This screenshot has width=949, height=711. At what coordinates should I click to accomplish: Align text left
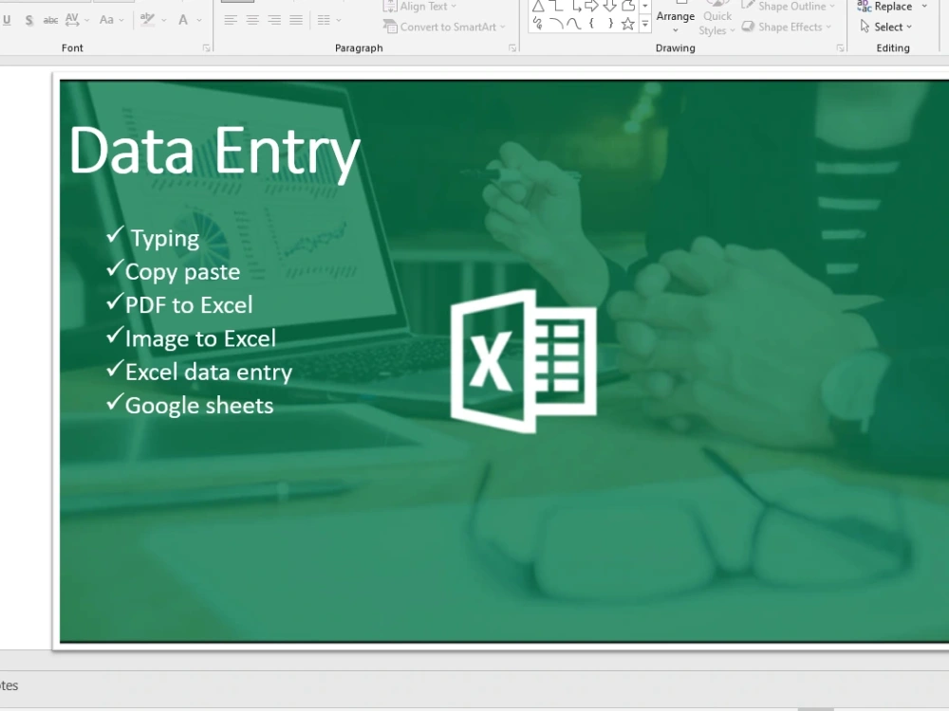230,20
